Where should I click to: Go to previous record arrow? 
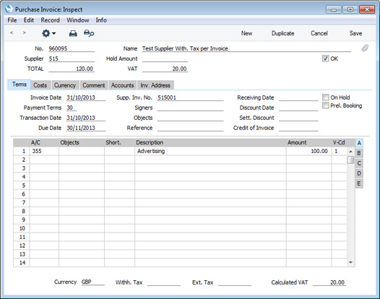click(x=12, y=32)
